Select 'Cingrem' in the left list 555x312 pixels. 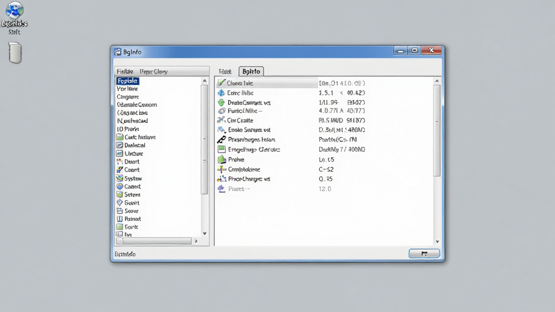point(128,96)
